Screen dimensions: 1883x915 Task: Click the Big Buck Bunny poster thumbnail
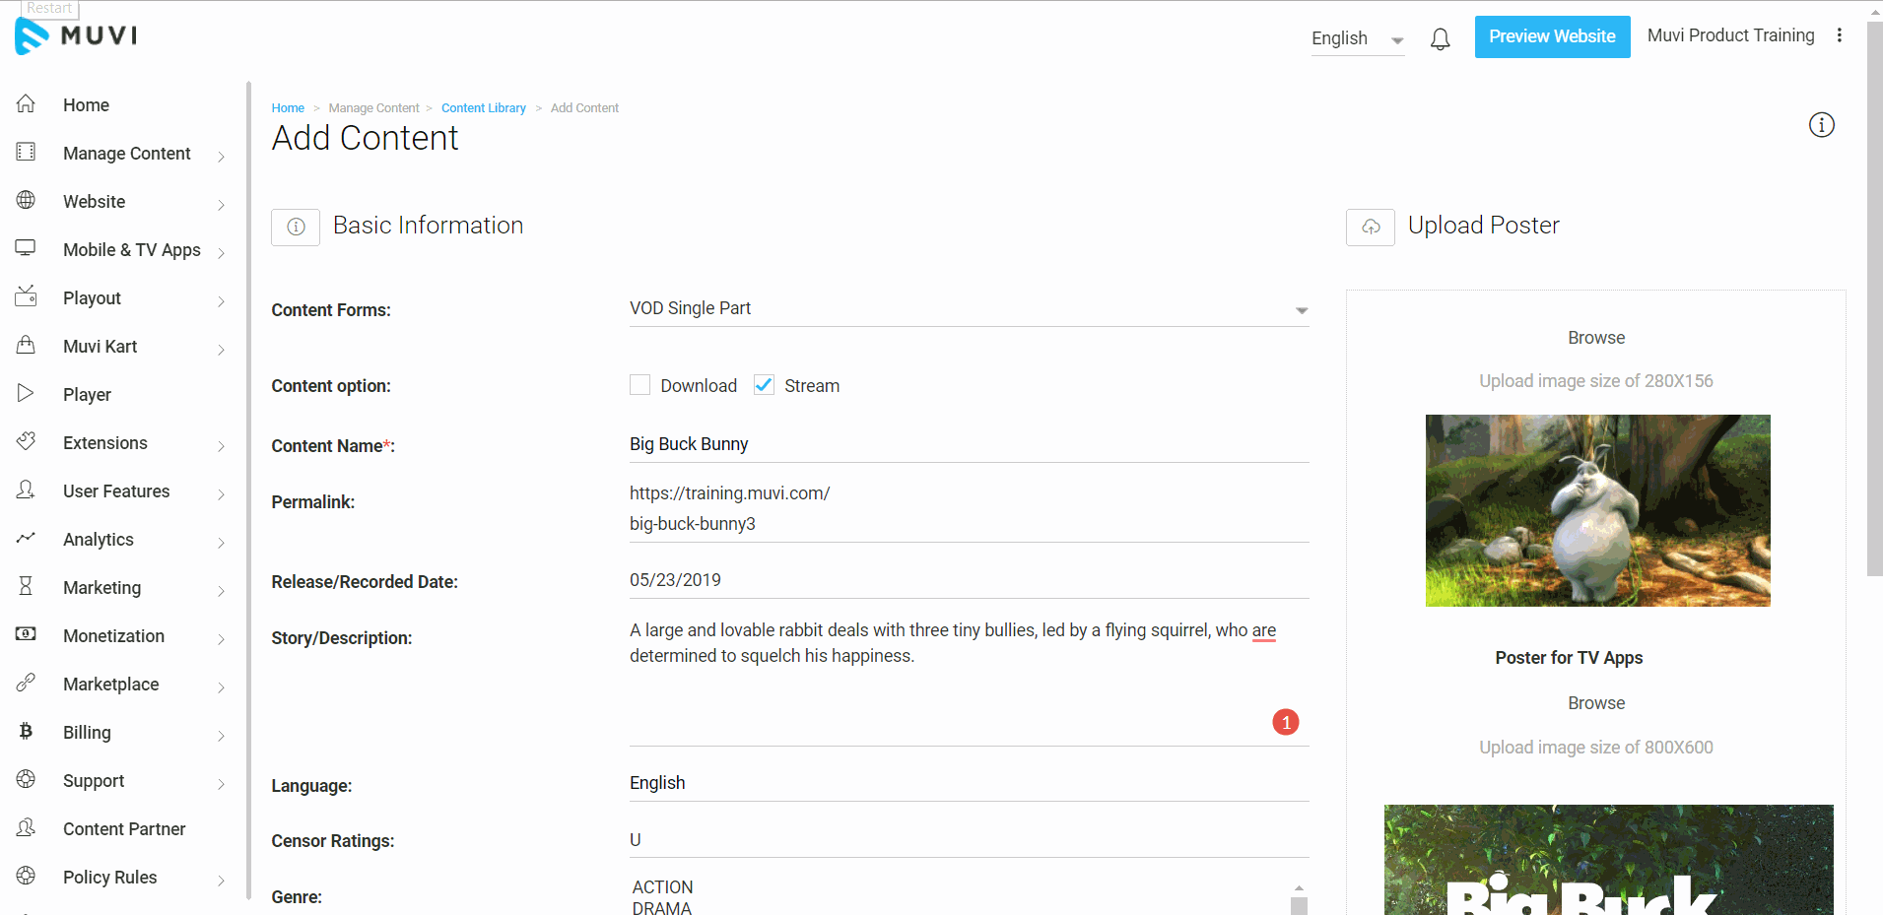(x=1597, y=510)
